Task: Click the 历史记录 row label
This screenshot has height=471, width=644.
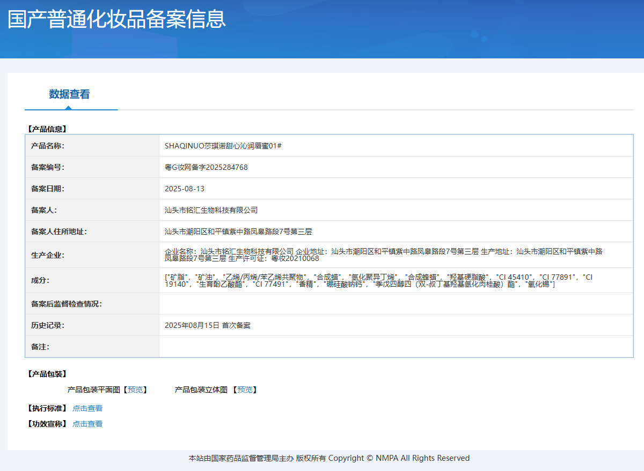Action: tap(48, 325)
